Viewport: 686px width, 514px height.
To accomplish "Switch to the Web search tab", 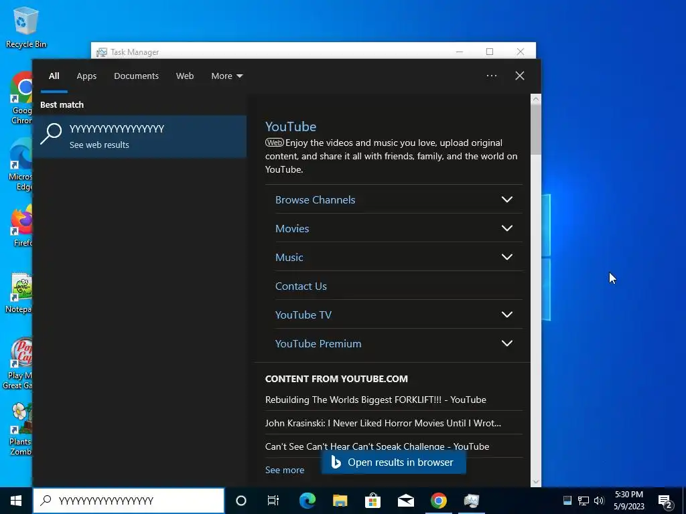I will click(x=185, y=76).
